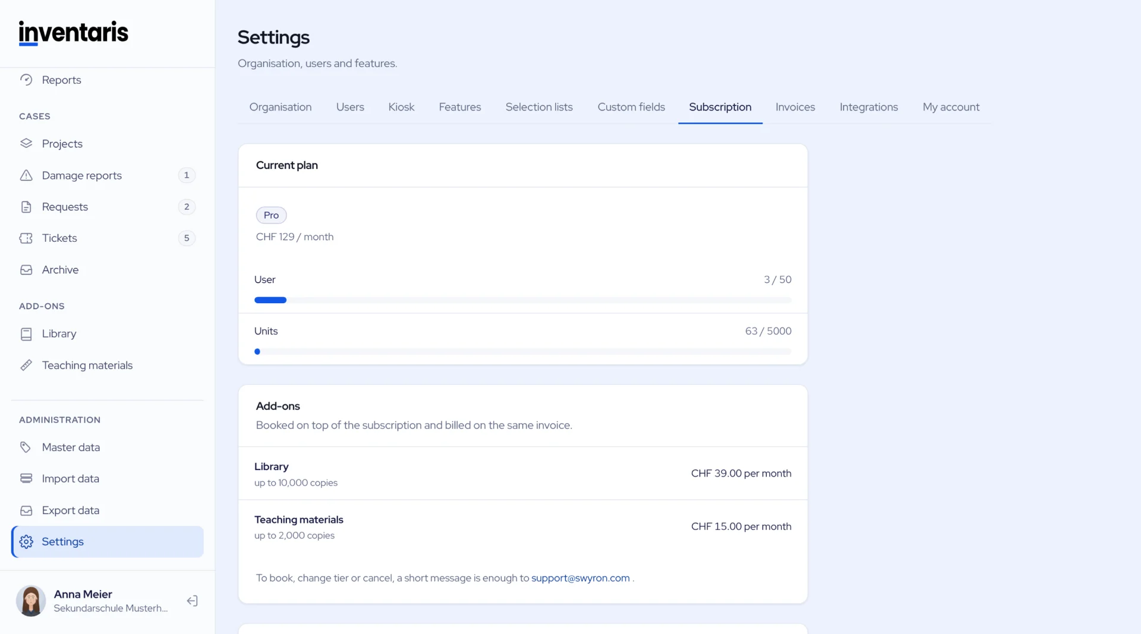Click the Reports gauge icon
Image resolution: width=1141 pixels, height=634 pixels.
coord(26,80)
